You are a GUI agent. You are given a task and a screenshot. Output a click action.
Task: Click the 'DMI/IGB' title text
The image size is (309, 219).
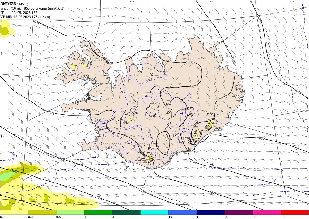pos(8,4)
